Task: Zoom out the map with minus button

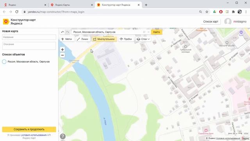Action: (62, 55)
